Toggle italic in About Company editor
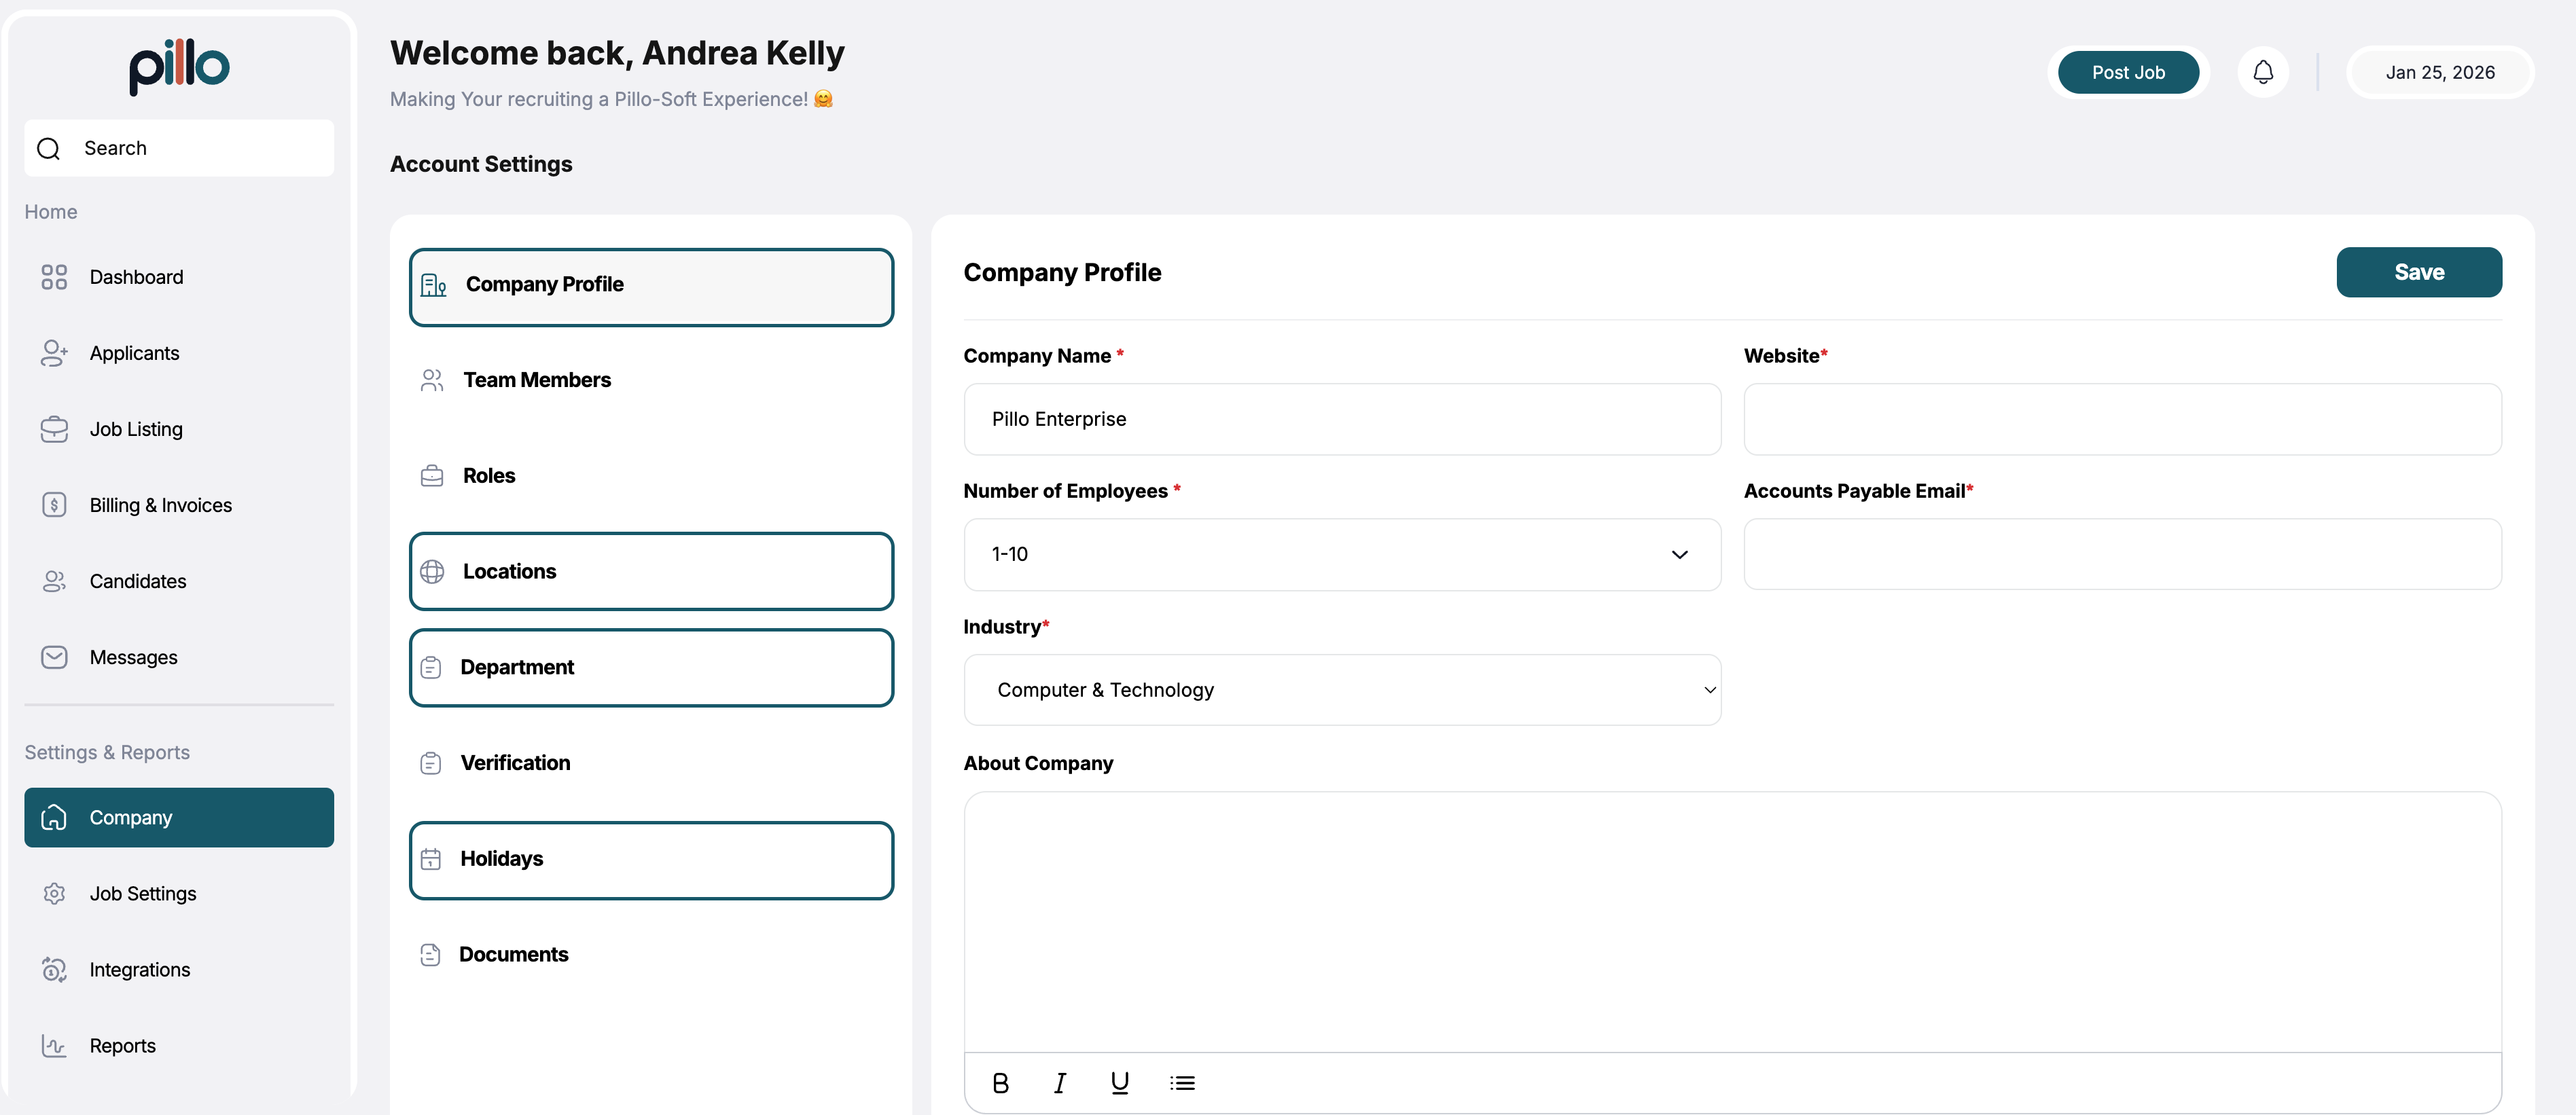Image resolution: width=2576 pixels, height=1115 pixels. coord(1060,1083)
